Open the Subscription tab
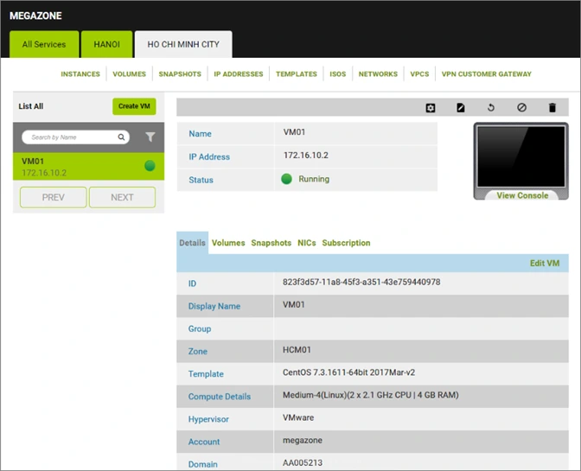Image resolution: width=581 pixels, height=471 pixels. tap(346, 243)
